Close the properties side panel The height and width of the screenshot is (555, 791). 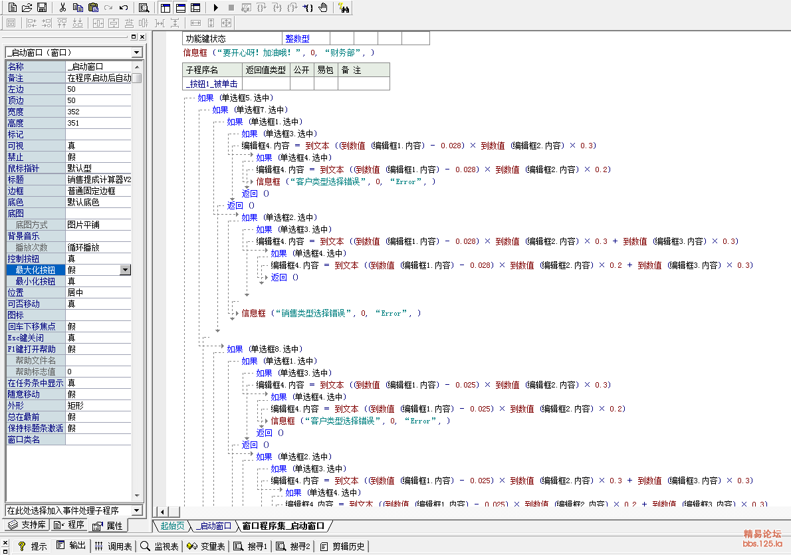[142, 37]
